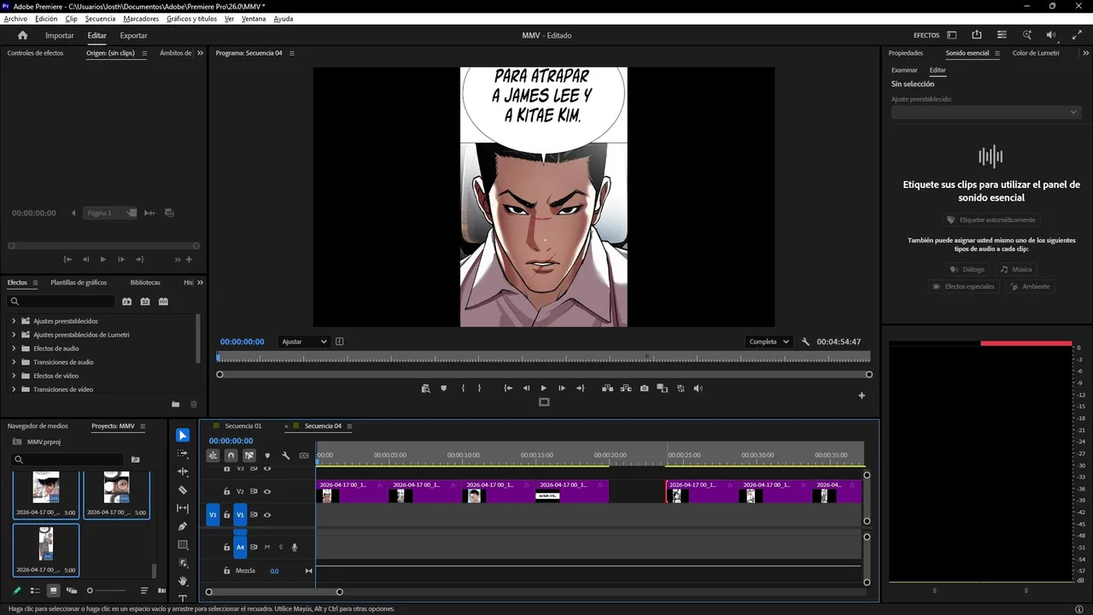Select the Pen tool
Screen dimensions: 1093x615
click(183, 526)
